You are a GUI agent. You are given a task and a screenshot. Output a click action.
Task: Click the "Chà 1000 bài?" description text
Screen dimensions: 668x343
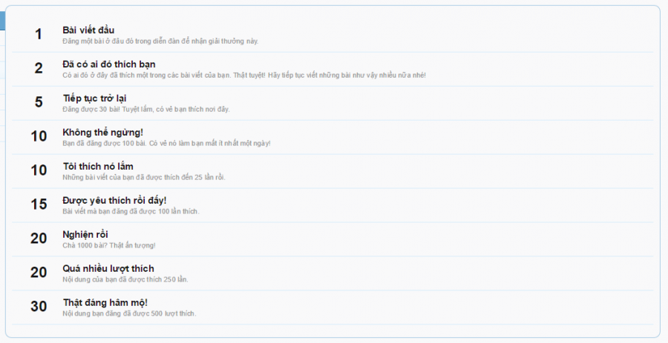pos(109,245)
